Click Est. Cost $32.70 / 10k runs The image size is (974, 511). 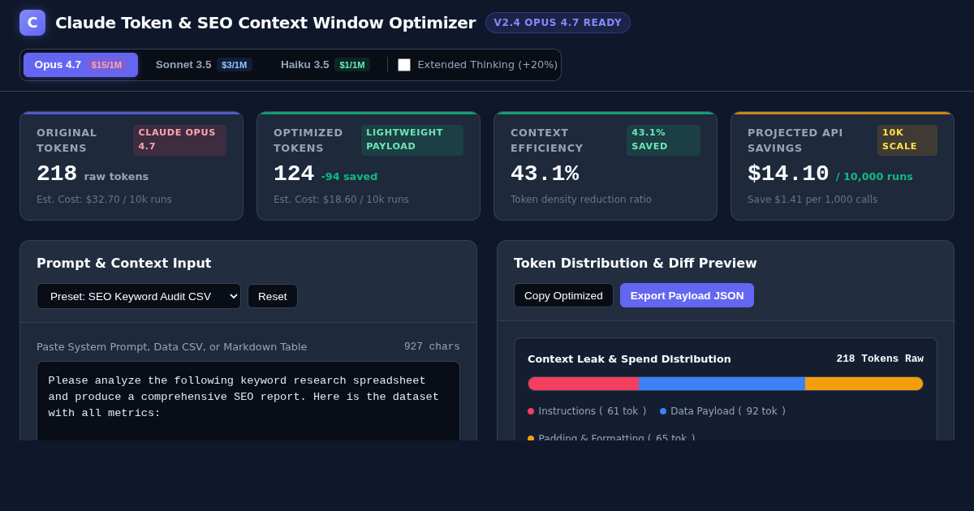pos(104,200)
